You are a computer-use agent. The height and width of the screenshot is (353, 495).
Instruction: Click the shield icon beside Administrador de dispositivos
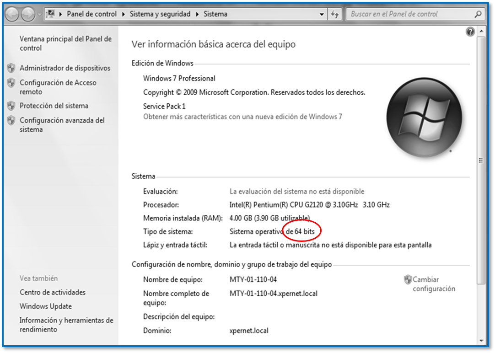click(x=11, y=68)
